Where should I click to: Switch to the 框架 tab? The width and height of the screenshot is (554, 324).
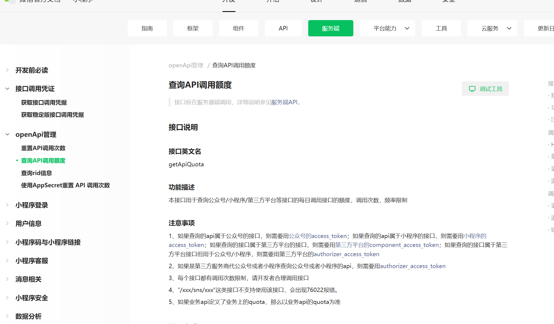click(x=193, y=28)
